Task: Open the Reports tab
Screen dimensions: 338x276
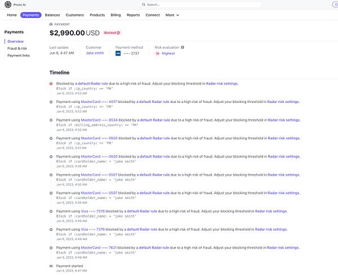Action: pyautogui.click(x=133, y=15)
